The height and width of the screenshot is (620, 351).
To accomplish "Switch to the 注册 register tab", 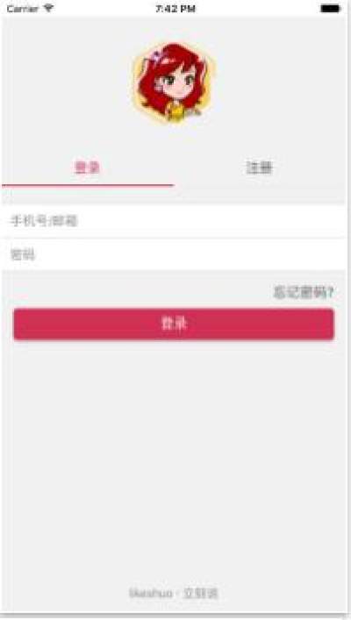I will point(259,167).
